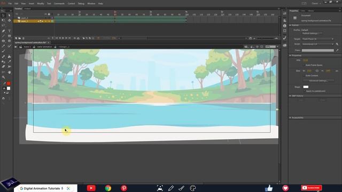Open the Transform panel icon
342x192 pixels.
point(285,31)
